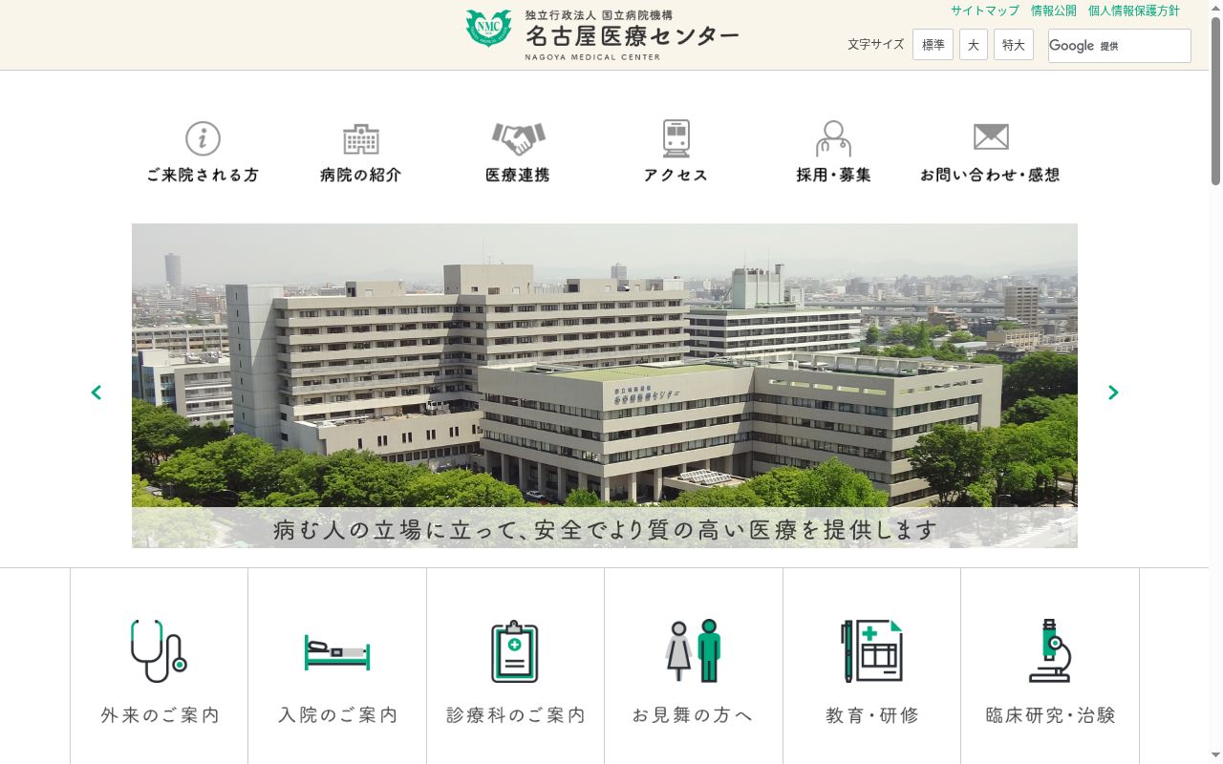Click the train icon for アクセス
1223x764 pixels.
(676, 138)
